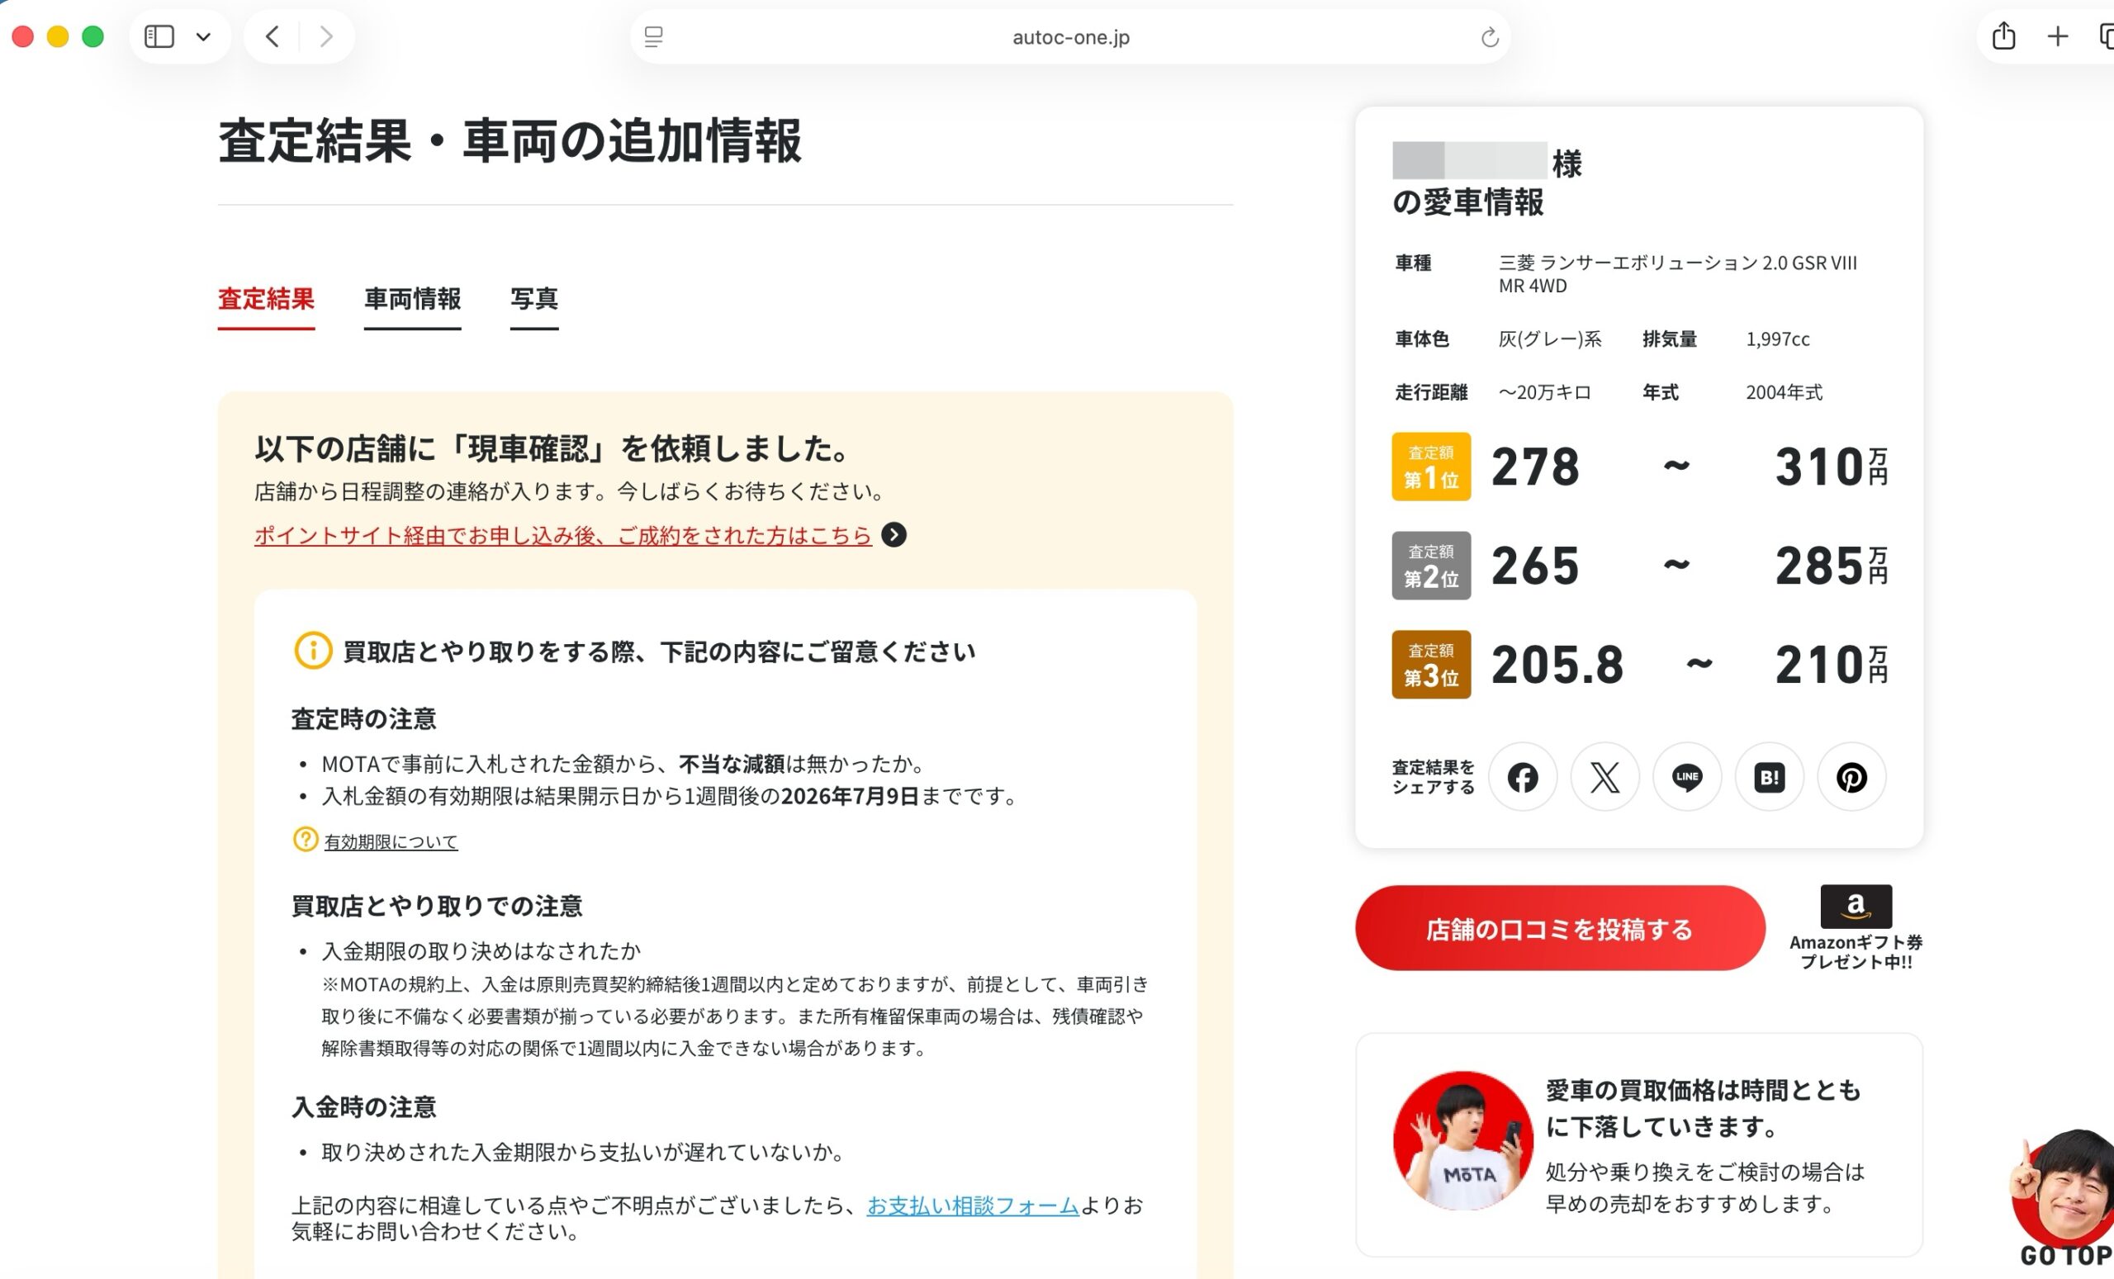
Task: Click the 〜20万キロ mileage value
Action: tap(1544, 393)
